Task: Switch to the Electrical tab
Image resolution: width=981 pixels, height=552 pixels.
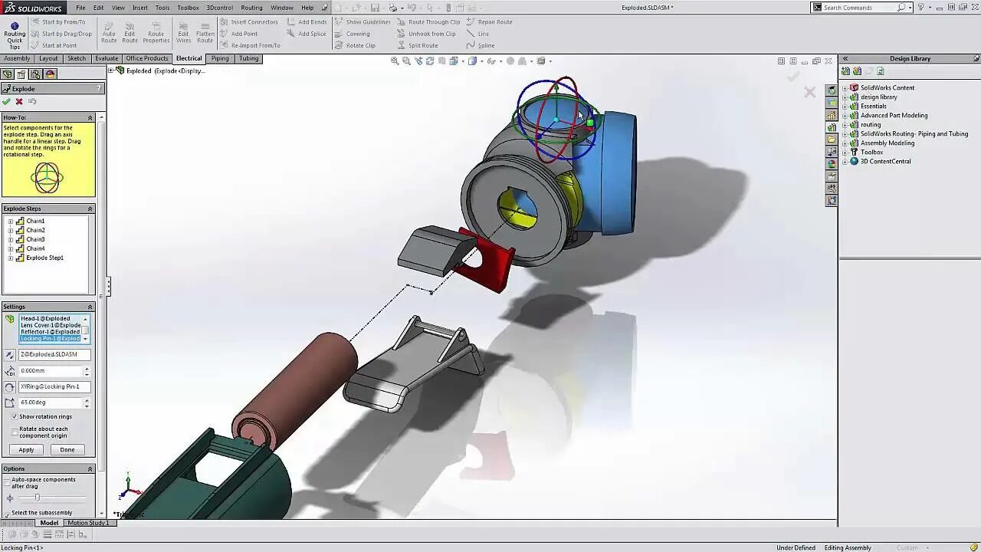Action: coord(189,58)
